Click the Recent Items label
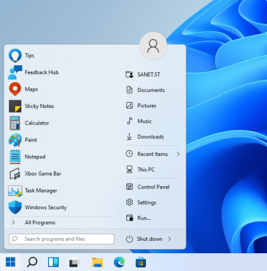Screen dimensions: 267x271 click(x=152, y=154)
